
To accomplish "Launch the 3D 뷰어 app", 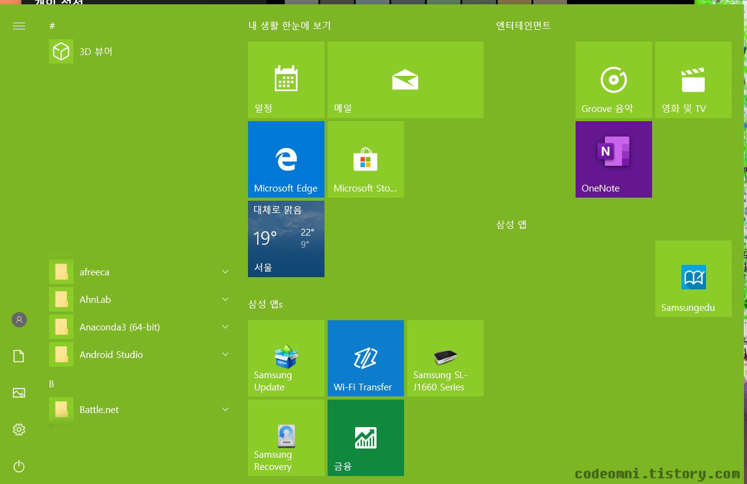I will 141,51.
